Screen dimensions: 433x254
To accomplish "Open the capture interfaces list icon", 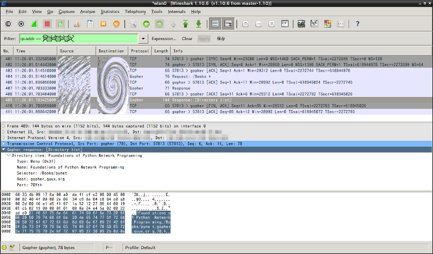I will (x=8, y=24).
